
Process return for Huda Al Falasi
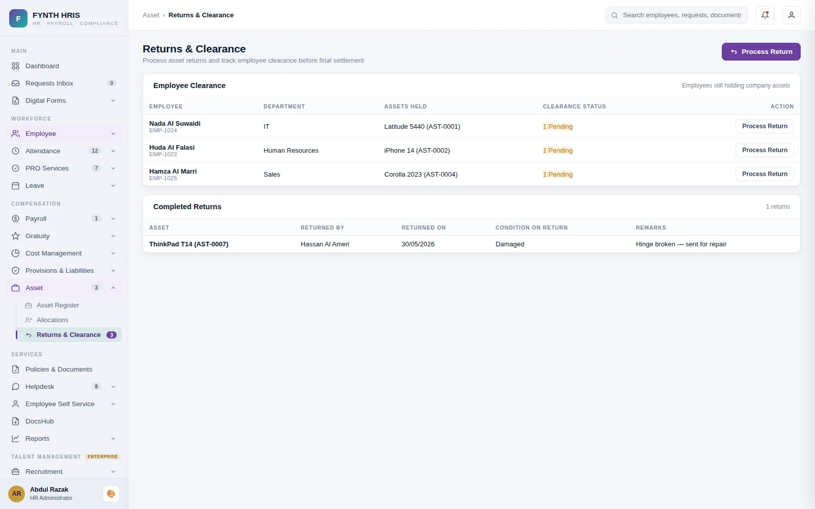pyautogui.click(x=765, y=150)
